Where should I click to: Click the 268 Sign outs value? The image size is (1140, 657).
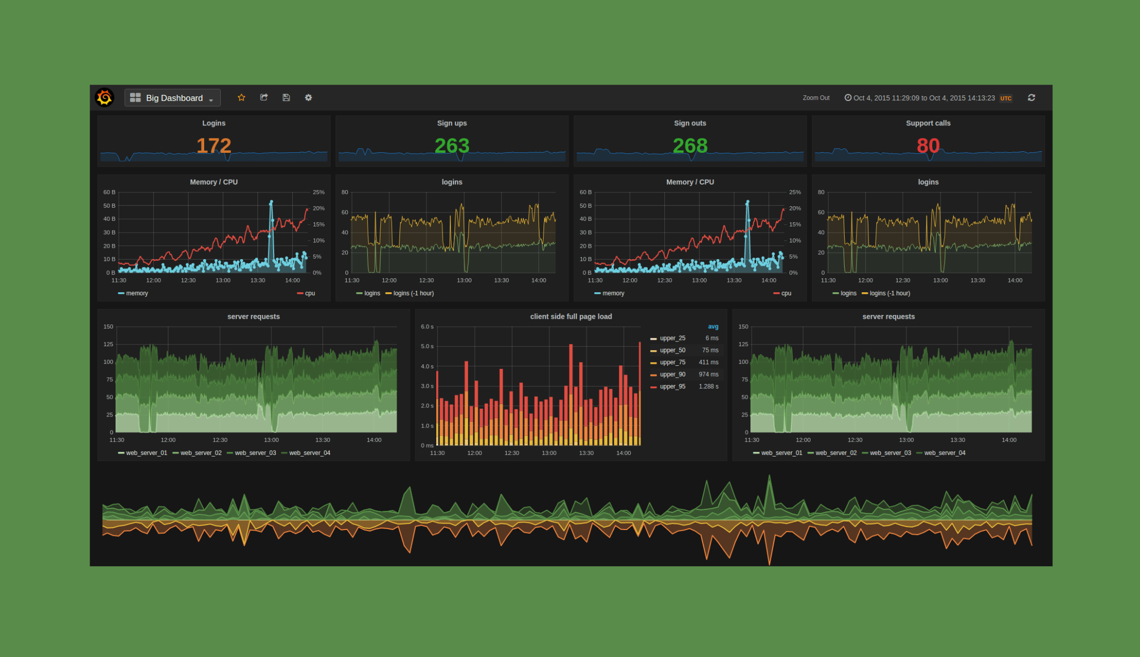tap(690, 146)
